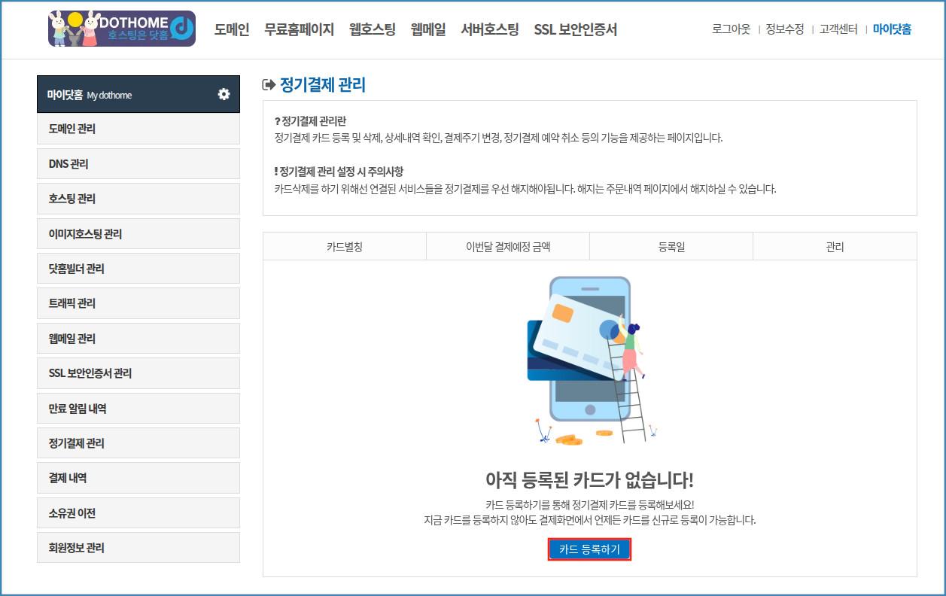Click the gear icon in My dothome header
Viewport: 946px width, 596px height.
224,94
